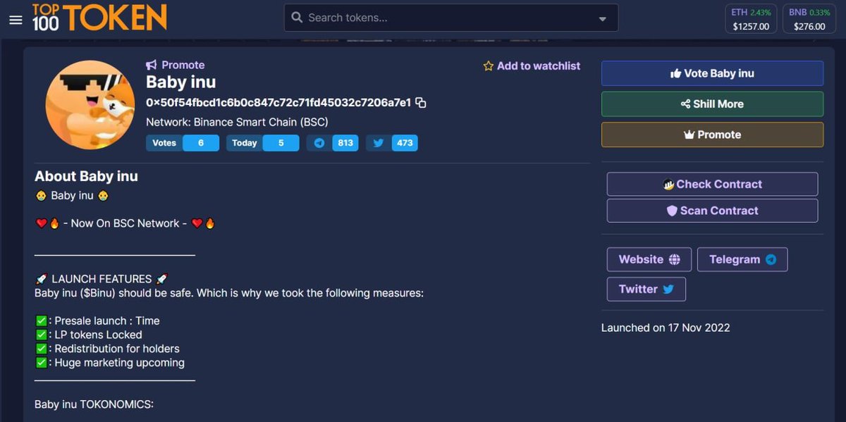846x422 pixels.
Task: Click the green check beside Redistribution for holders
Action: point(41,349)
